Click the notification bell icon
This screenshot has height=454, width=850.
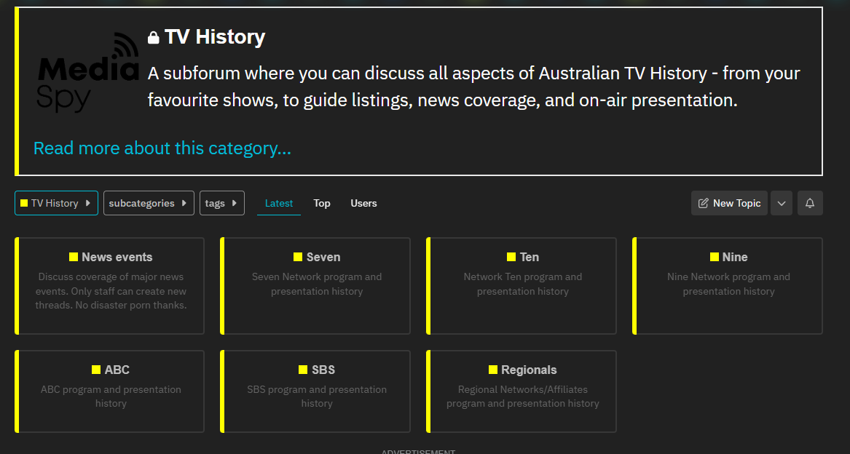810,204
